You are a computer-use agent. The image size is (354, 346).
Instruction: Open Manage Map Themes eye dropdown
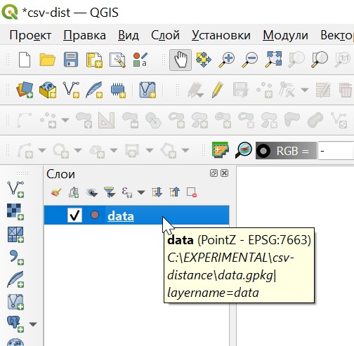pyautogui.click(x=92, y=193)
